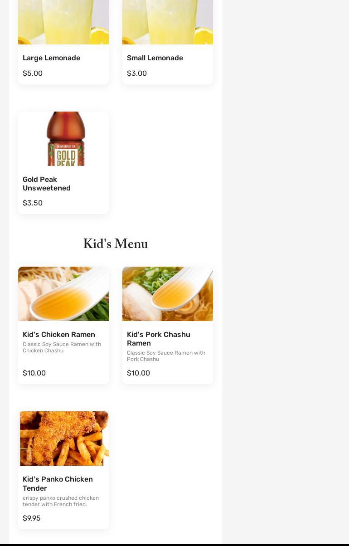Choose the Kid's Pork Chashu Ramen title
This screenshot has width=349, height=546.
click(x=159, y=339)
